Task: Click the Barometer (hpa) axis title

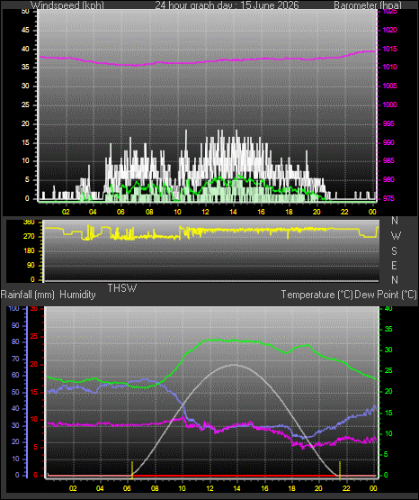Action: (368, 5)
